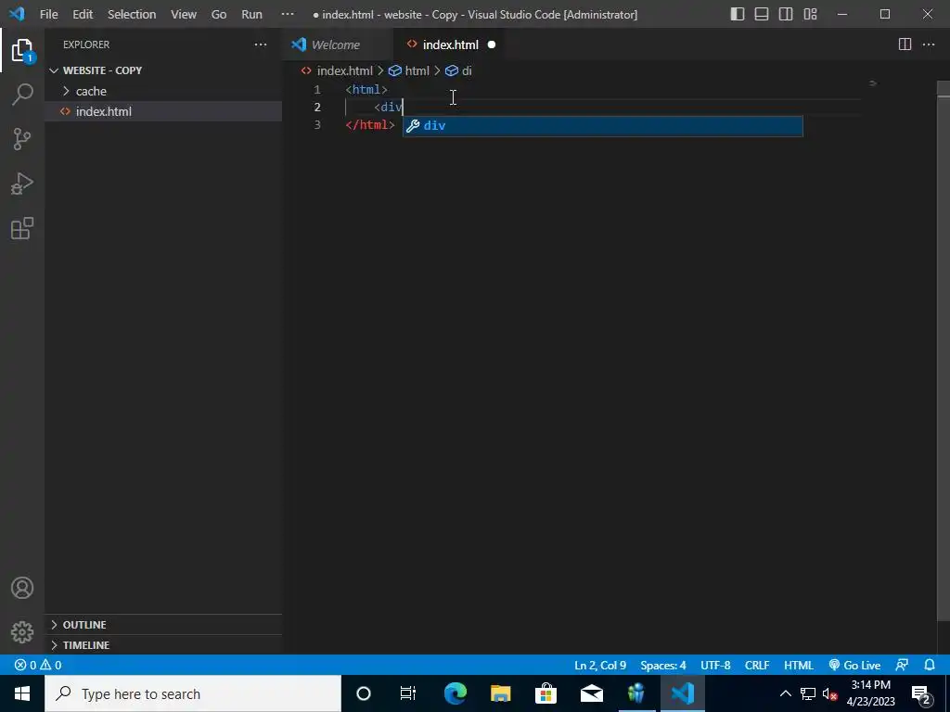Click the closing </html> tag text

point(370,125)
